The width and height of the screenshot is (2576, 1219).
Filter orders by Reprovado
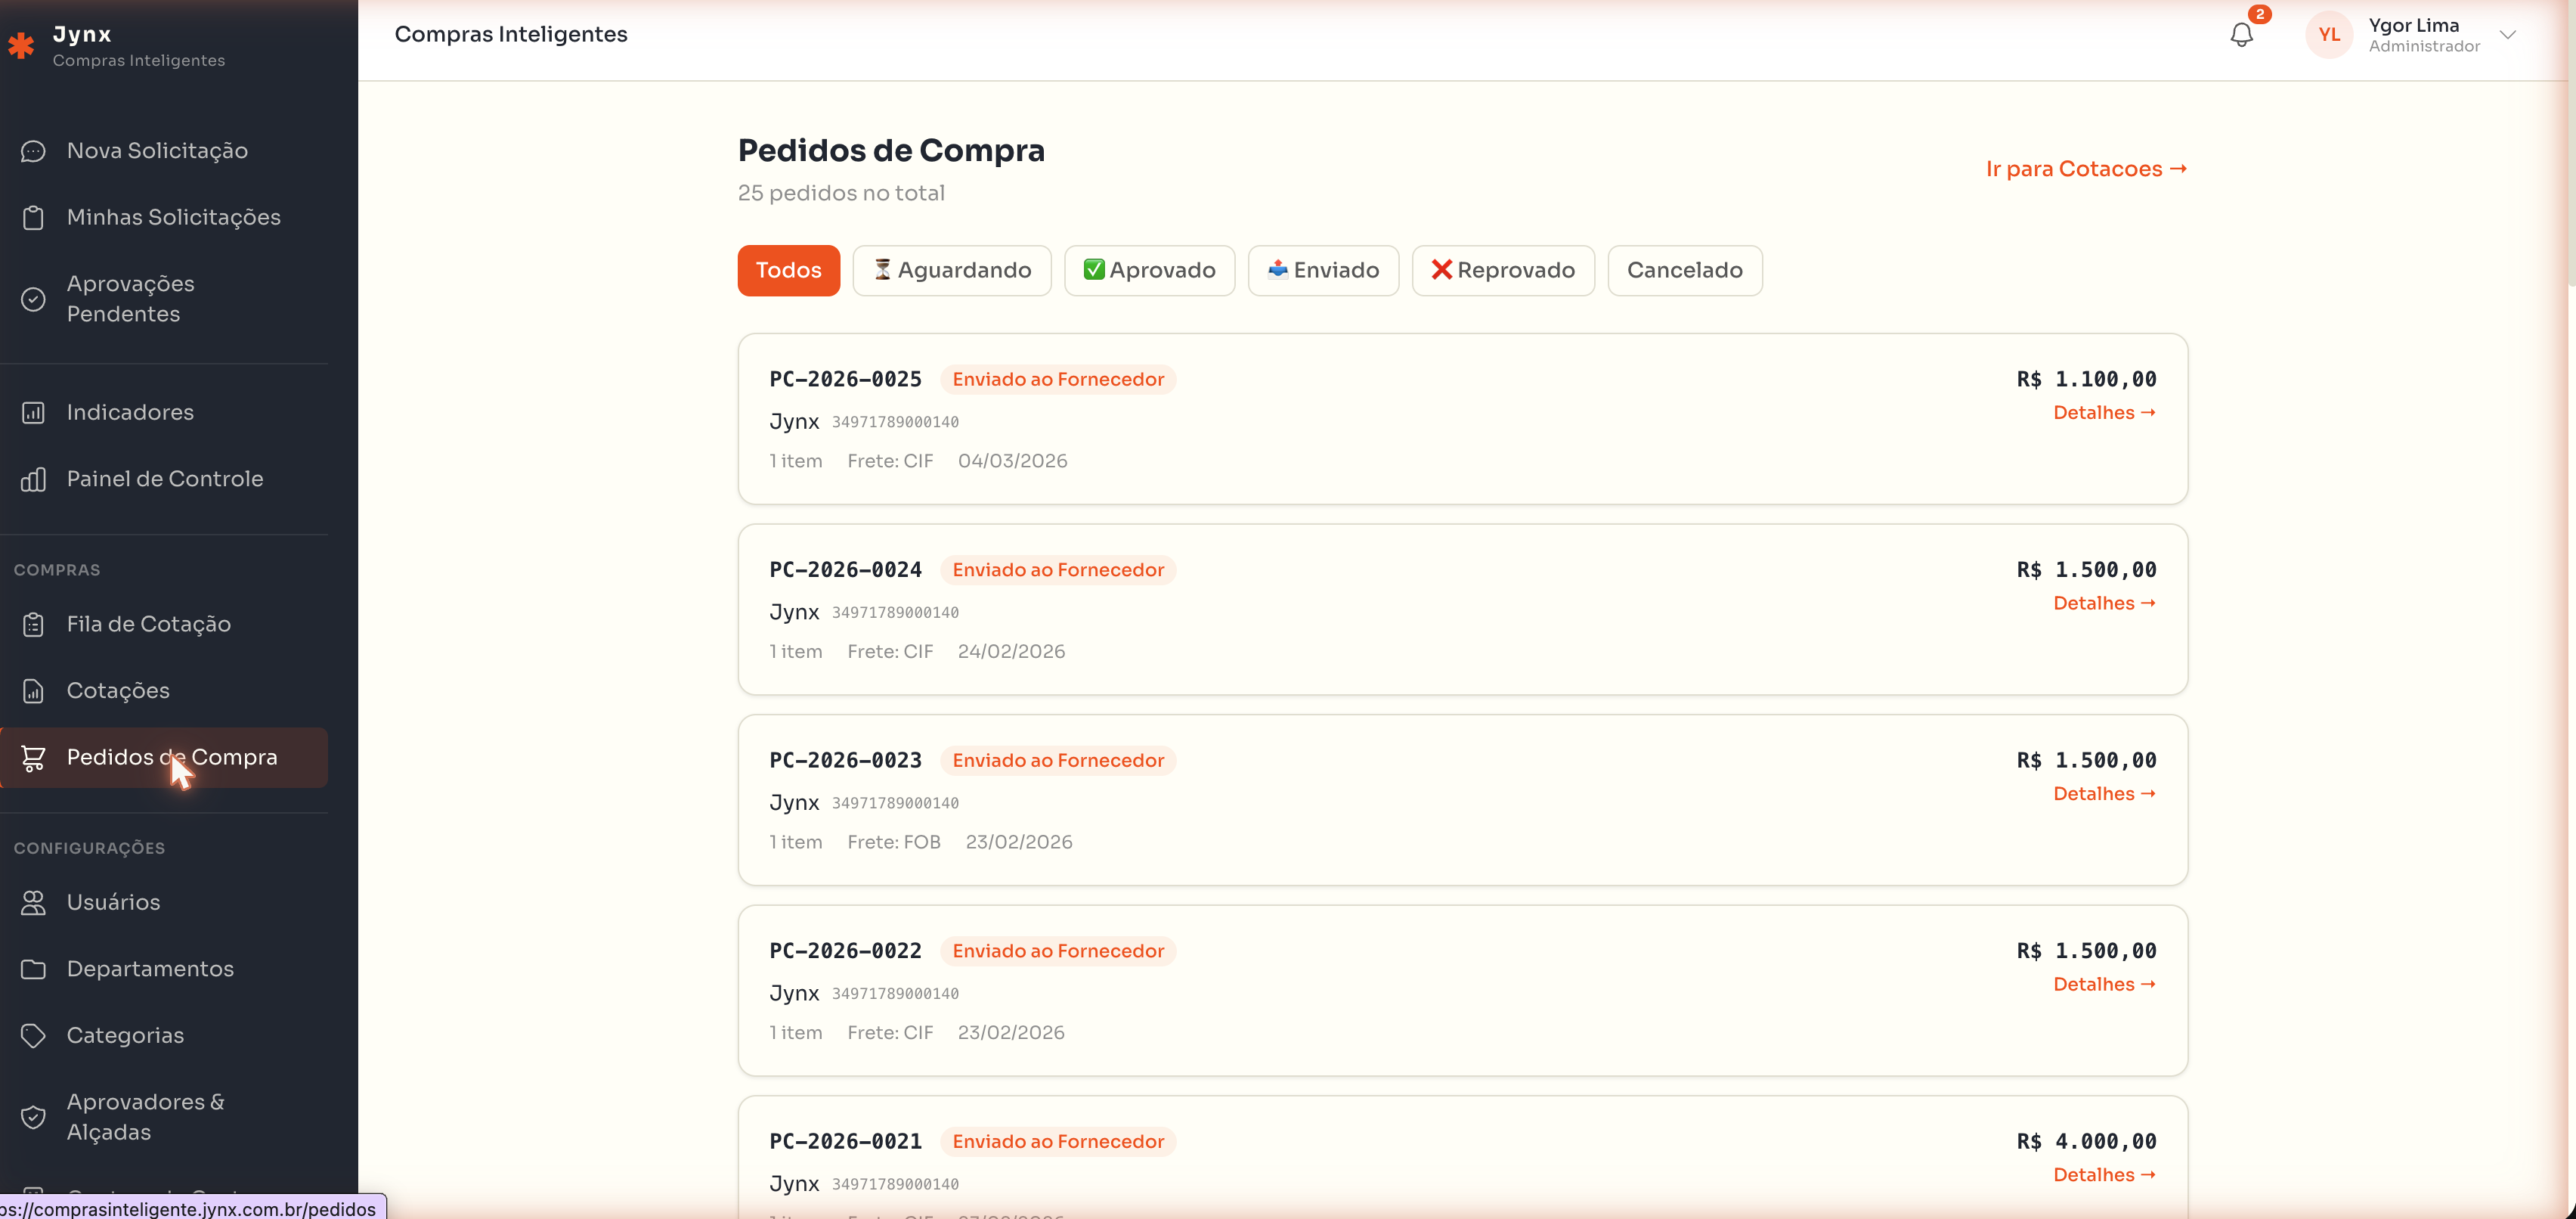click(x=1502, y=270)
